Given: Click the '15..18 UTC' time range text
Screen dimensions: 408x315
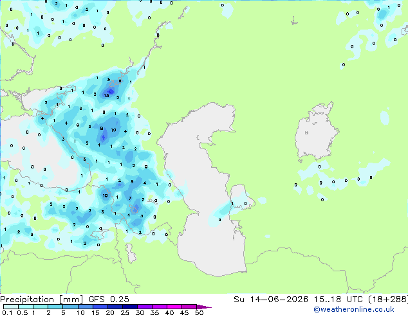Looking at the screenshot, I should pyautogui.click(x=338, y=300).
